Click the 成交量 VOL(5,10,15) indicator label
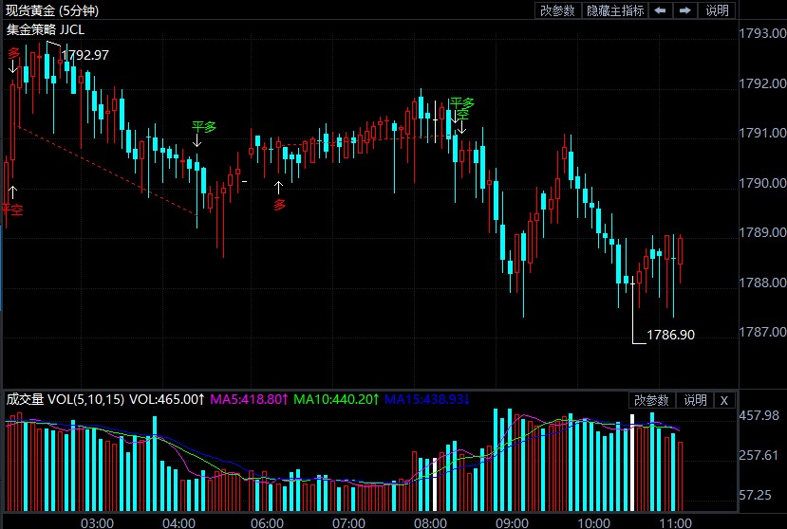This screenshot has height=529, width=787. (65, 400)
